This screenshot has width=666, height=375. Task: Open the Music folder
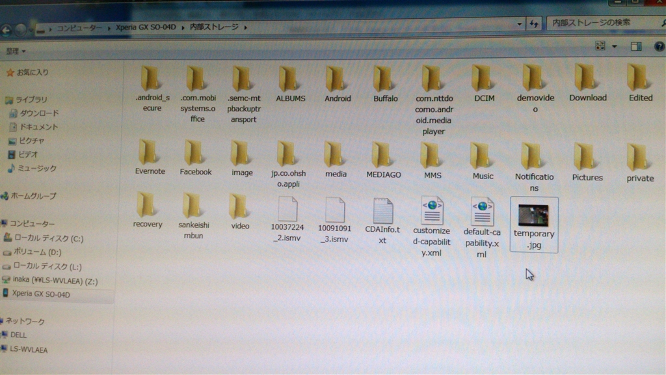(482, 157)
